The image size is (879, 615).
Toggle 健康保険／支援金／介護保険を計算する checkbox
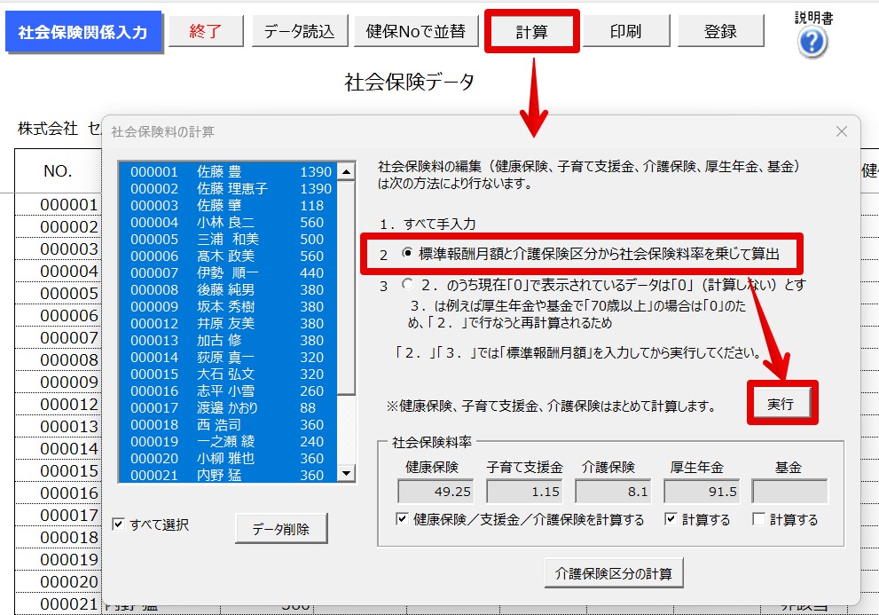click(402, 519)
